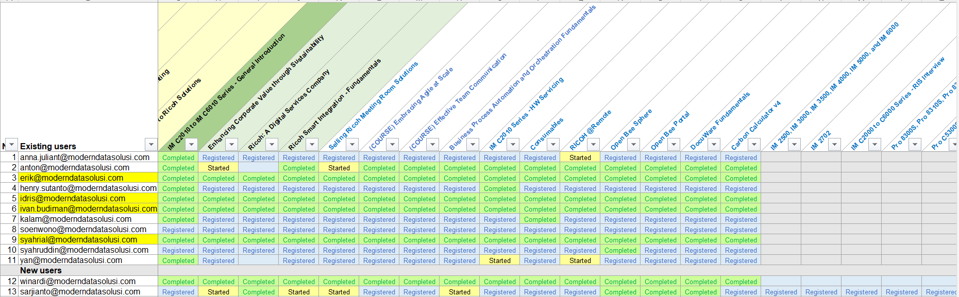Select syahruddin@moderndatasolusi.com cell
Screen dimensions: 959x297
tap(88, 250)
